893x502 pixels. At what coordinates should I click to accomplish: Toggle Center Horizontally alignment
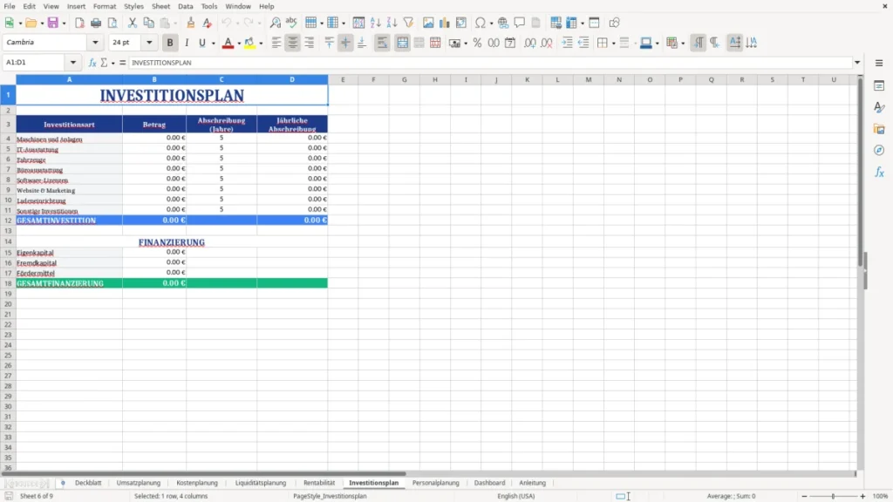pos(293,43)
